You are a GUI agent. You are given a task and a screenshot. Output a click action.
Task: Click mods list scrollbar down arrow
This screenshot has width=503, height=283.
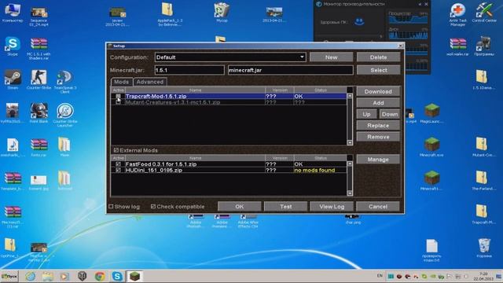(x=350, y=142)
